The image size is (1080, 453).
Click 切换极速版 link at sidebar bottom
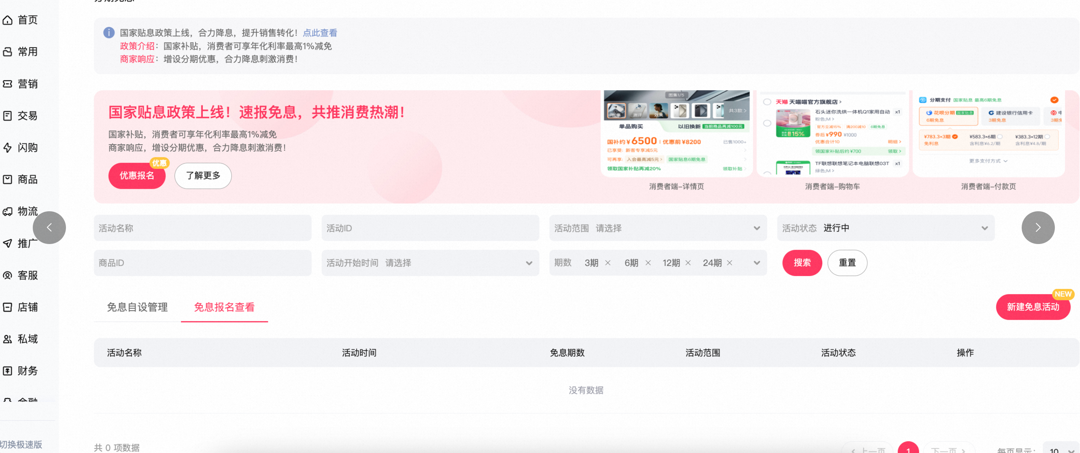(x=21, y=445)
